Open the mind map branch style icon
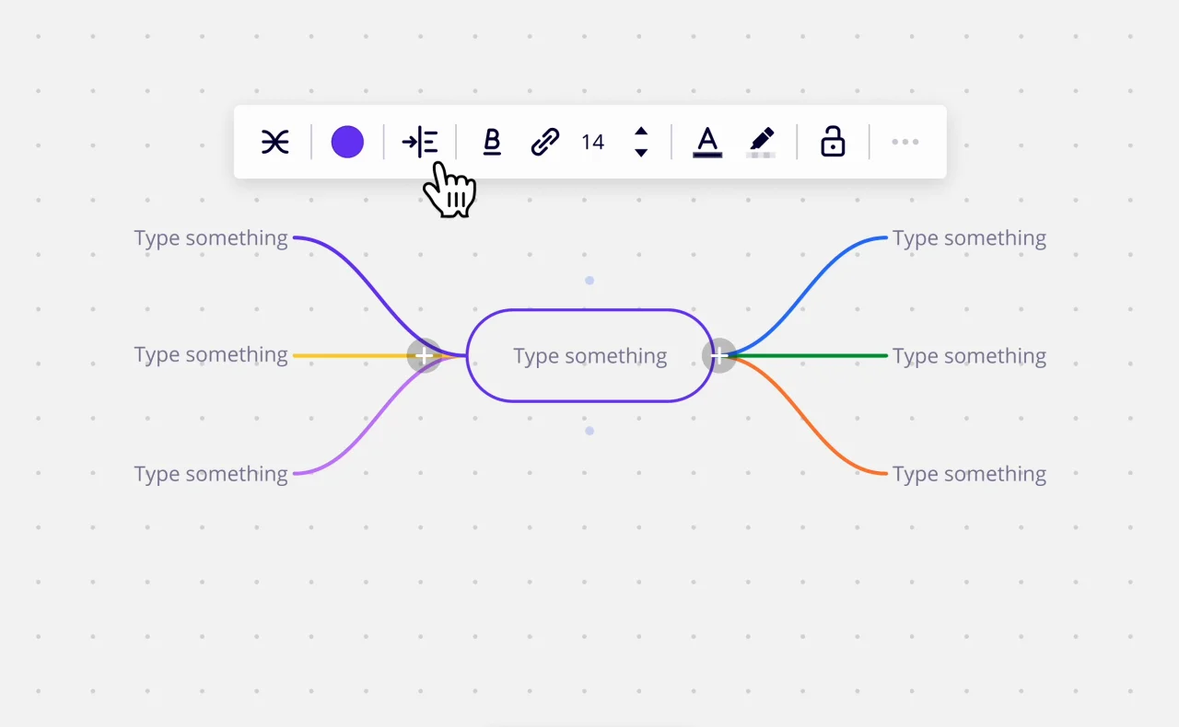1179x727 pixels. tap(274, 142)
